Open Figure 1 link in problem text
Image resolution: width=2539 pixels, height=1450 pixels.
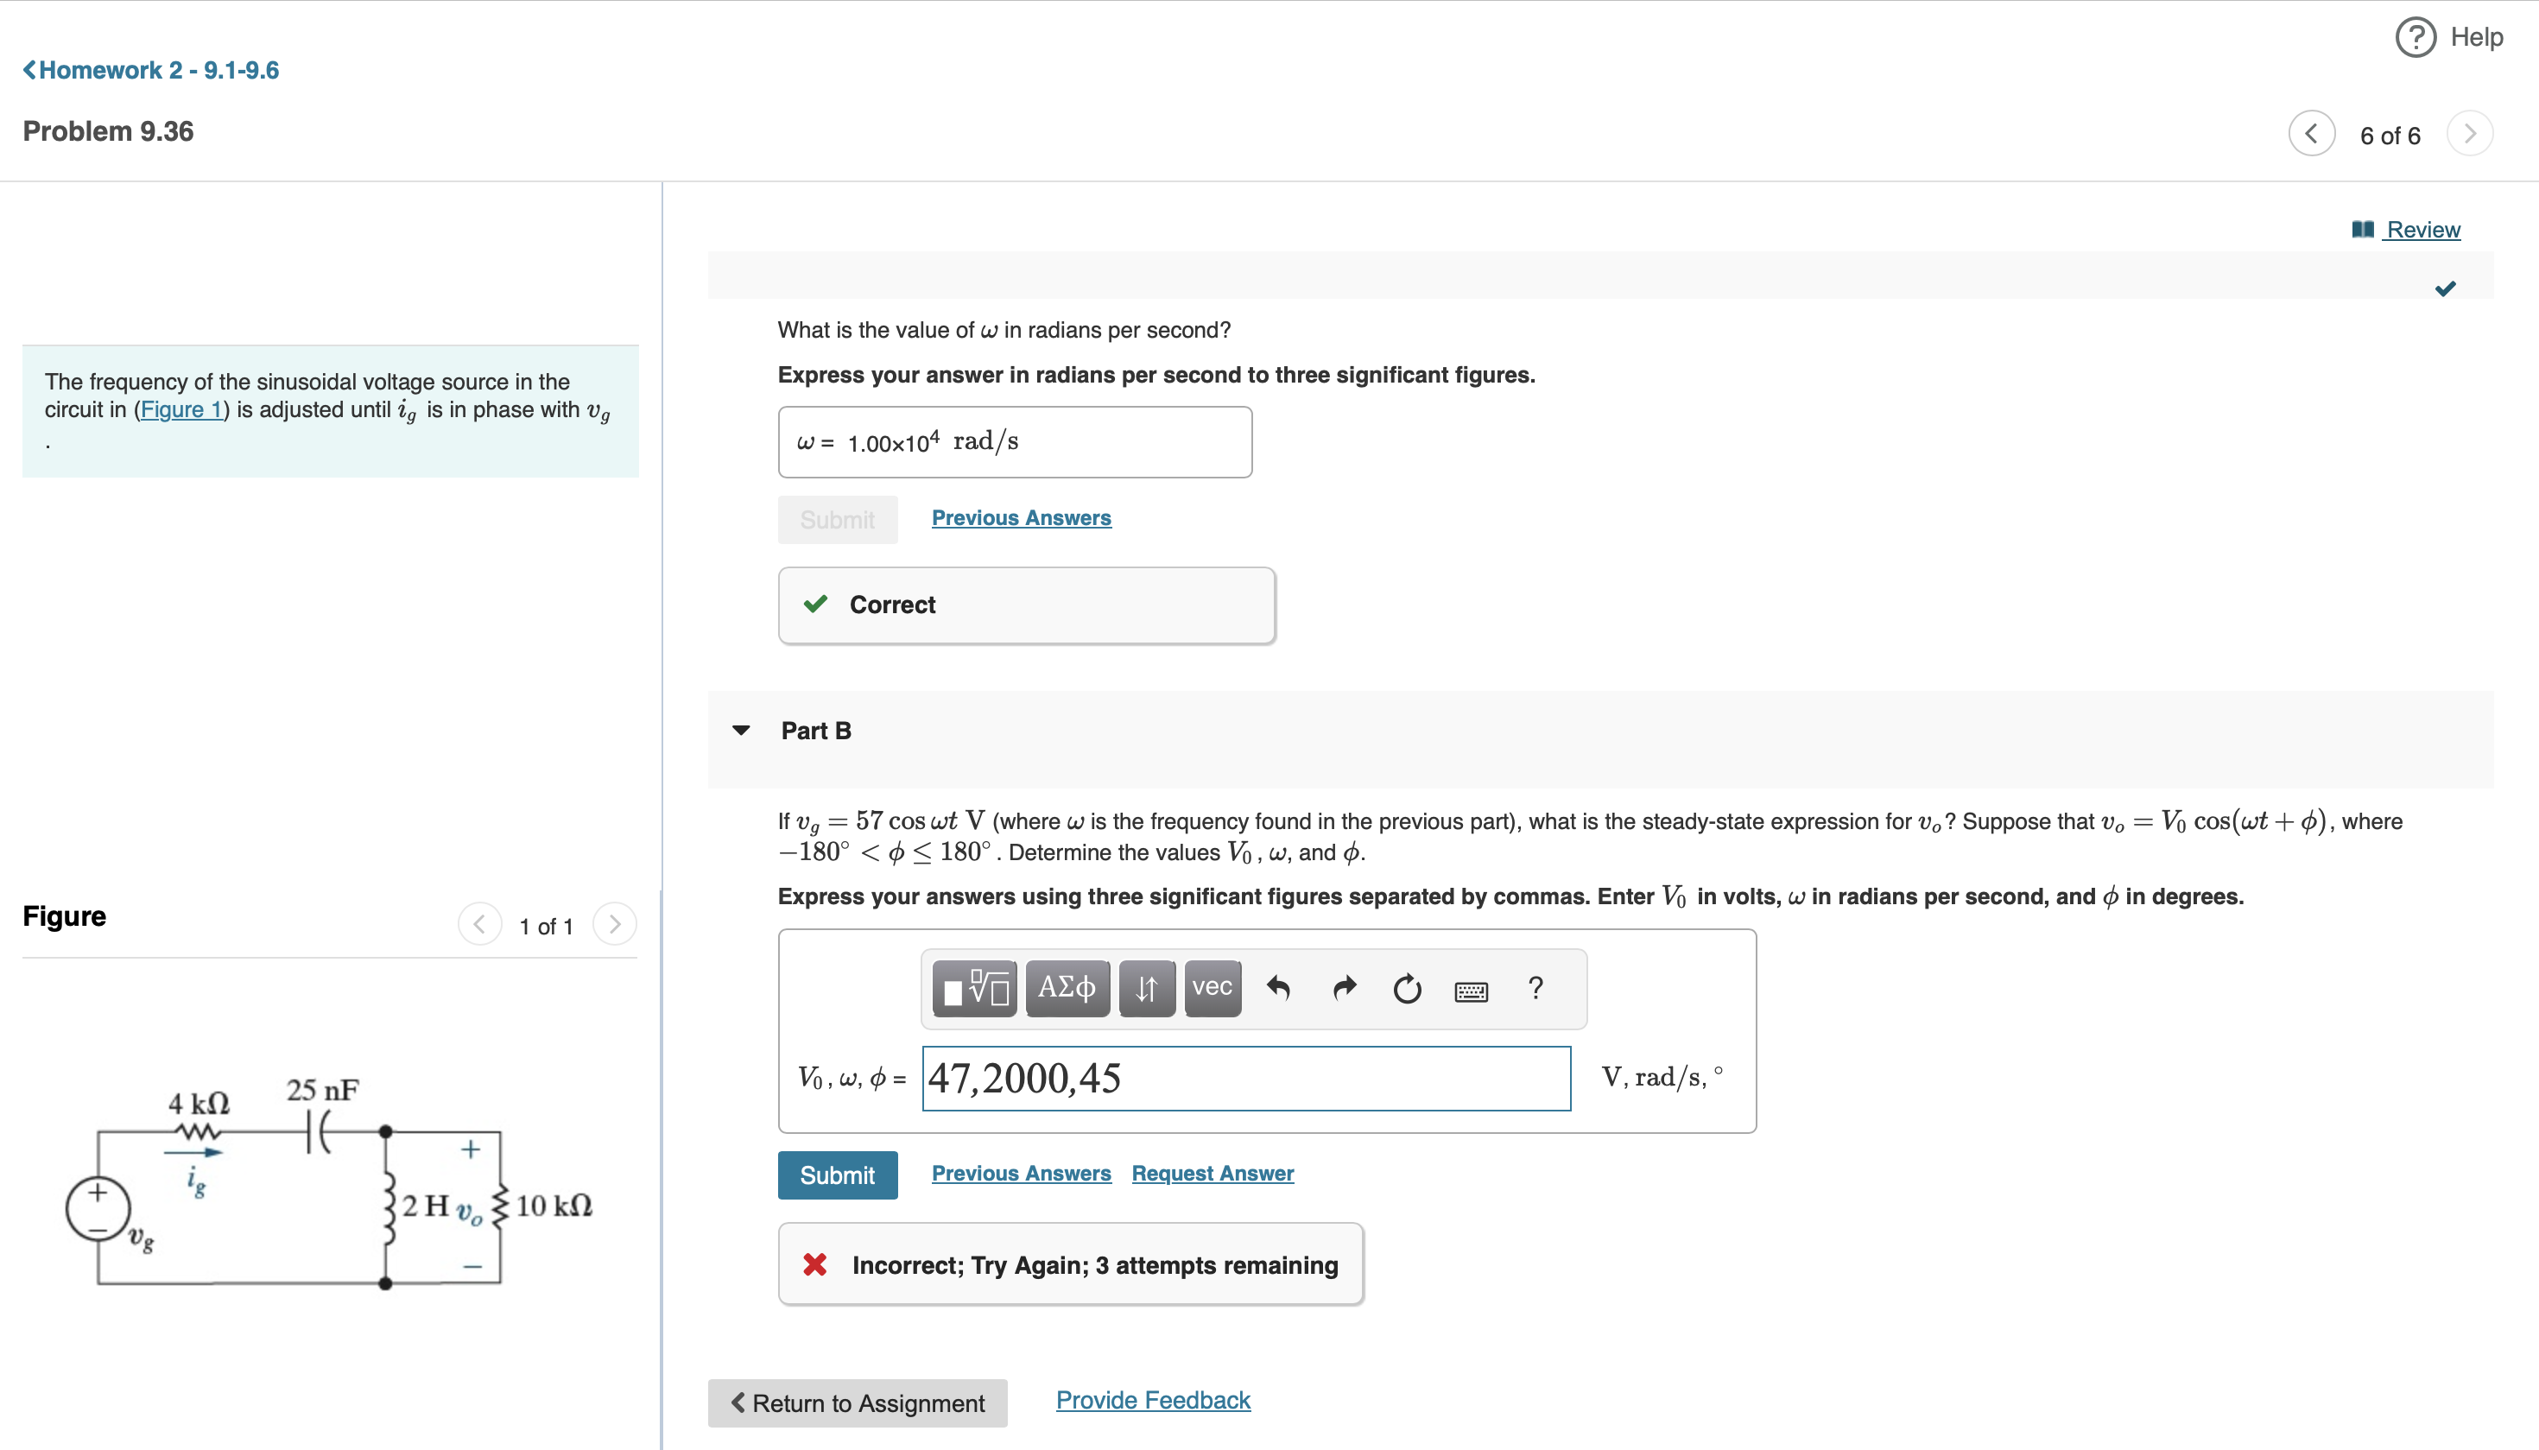181,409
